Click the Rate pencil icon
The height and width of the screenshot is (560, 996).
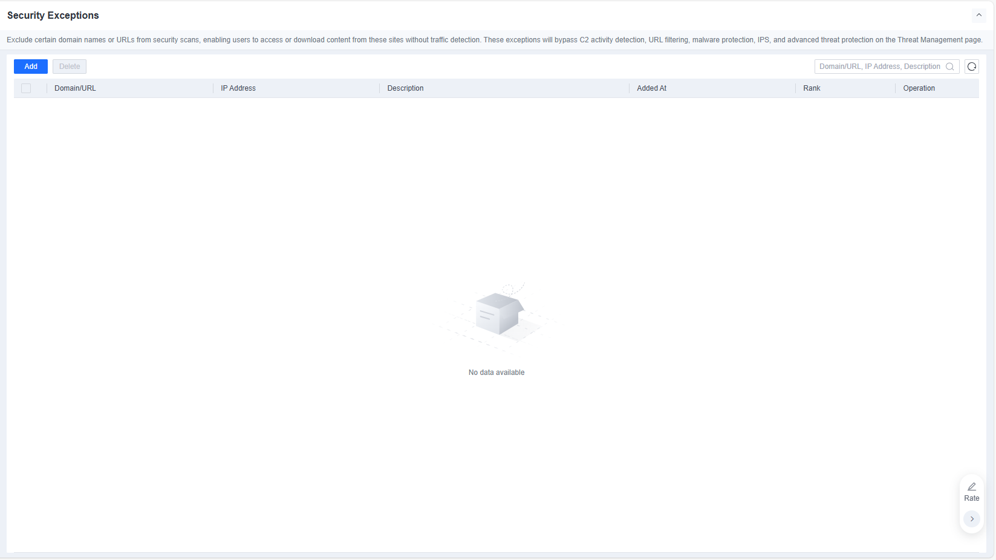pyautogui.click(x=971, y=487)
